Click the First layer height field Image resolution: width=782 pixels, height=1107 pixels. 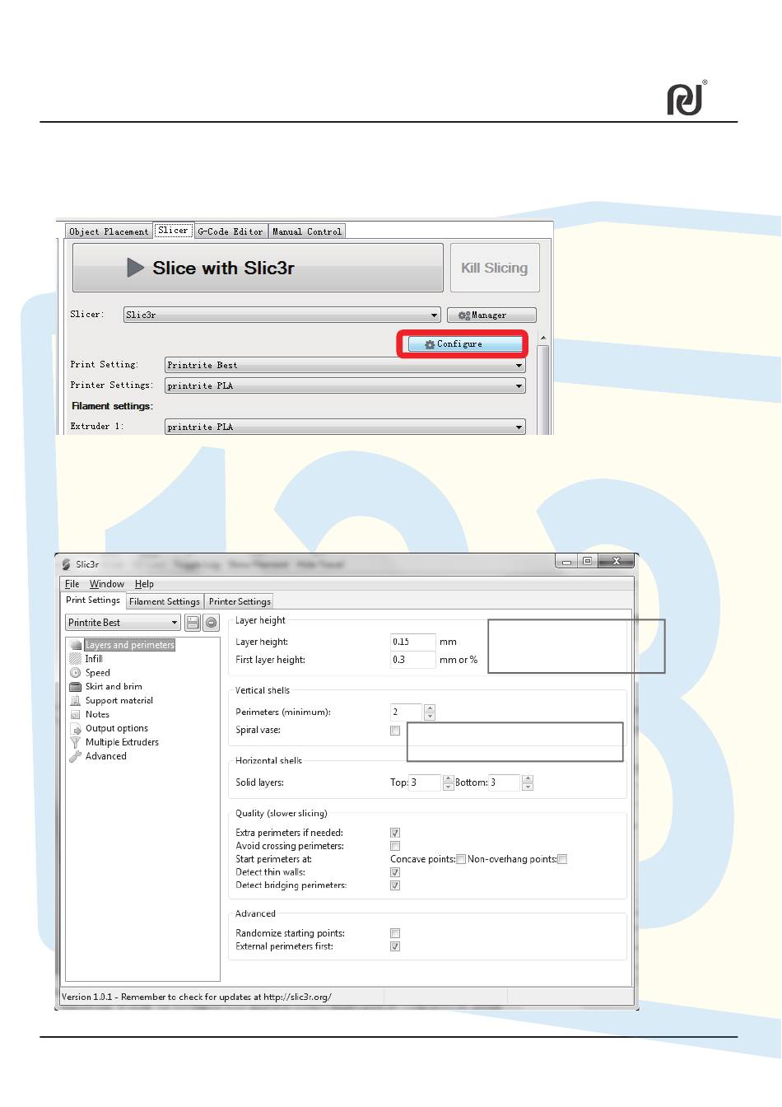click(x=412, y=660)
